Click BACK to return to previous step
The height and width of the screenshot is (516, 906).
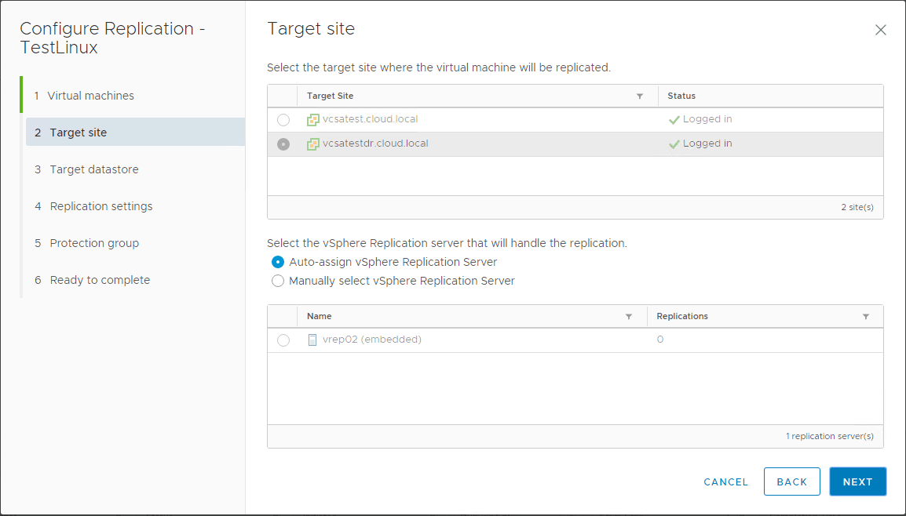[x=791, y=481]
